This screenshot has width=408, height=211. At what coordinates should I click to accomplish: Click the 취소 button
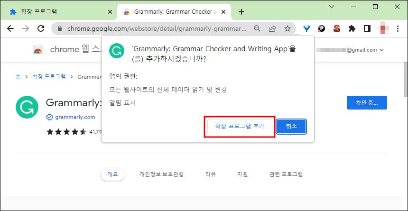coord(291,127)
